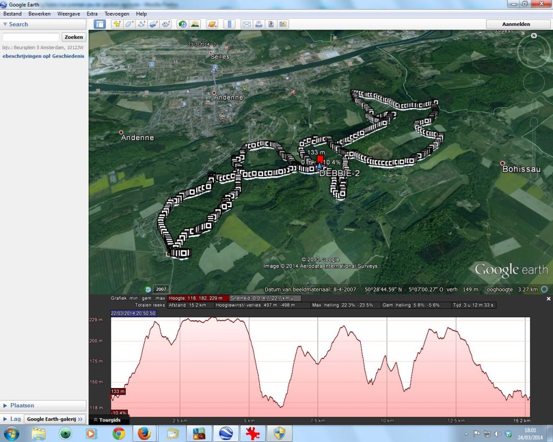Image resolution: width=553 pixels, height=442 pixels.
Task: Click the Zoeken search button
Action: (74, 37)
